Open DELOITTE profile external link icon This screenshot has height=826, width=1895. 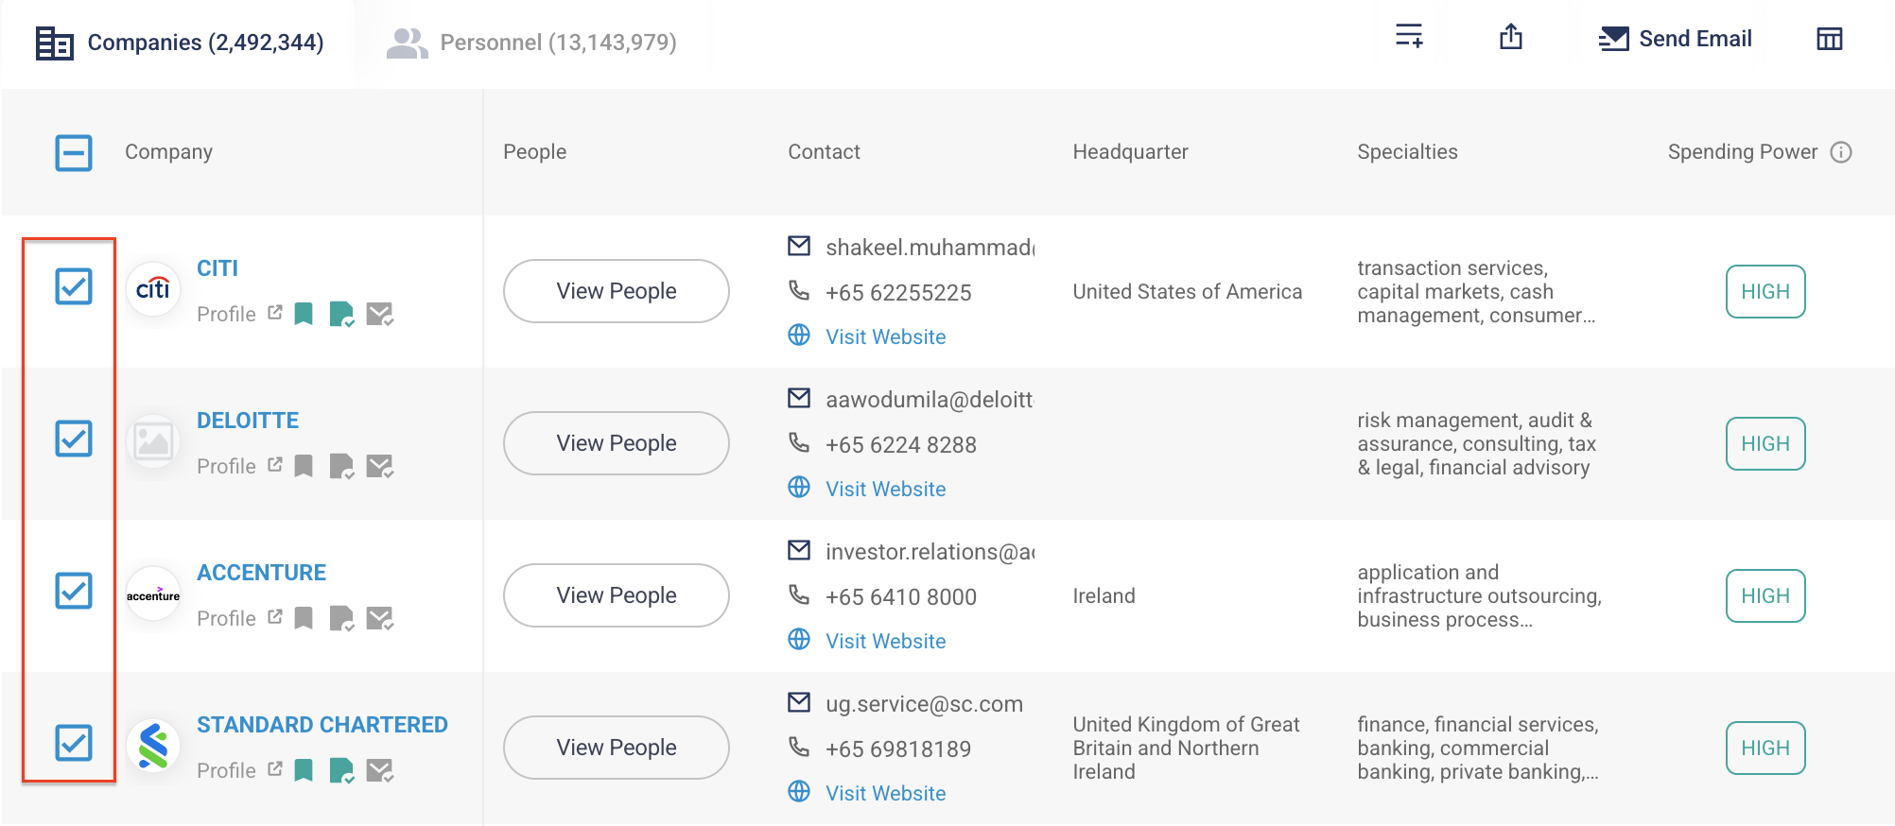coord(275,464)
